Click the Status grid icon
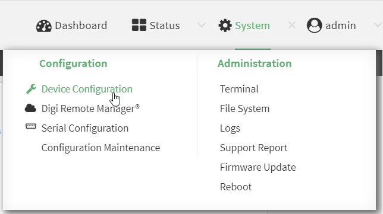This screenshot has height=214, width=383. [139, 25]
